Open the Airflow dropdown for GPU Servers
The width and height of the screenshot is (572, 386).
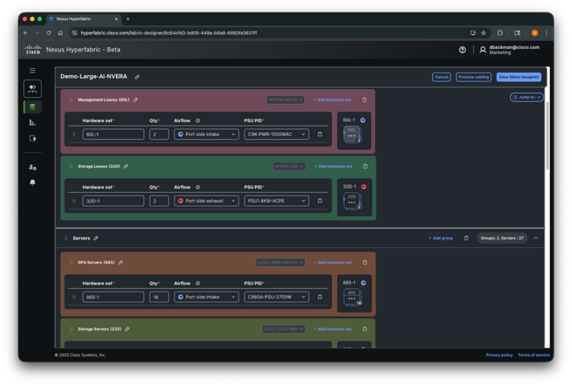[x=206, y=297]
